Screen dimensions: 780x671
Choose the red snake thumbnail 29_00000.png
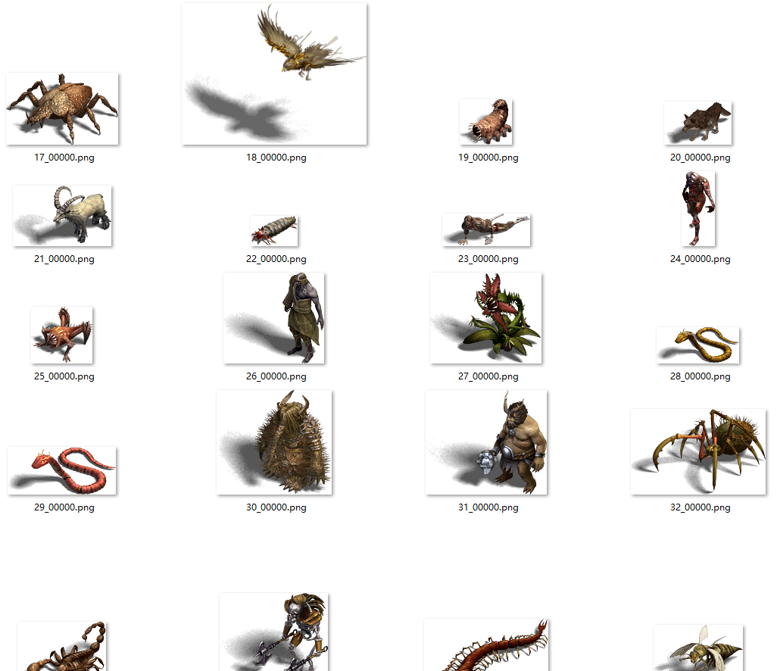point(62,470)
